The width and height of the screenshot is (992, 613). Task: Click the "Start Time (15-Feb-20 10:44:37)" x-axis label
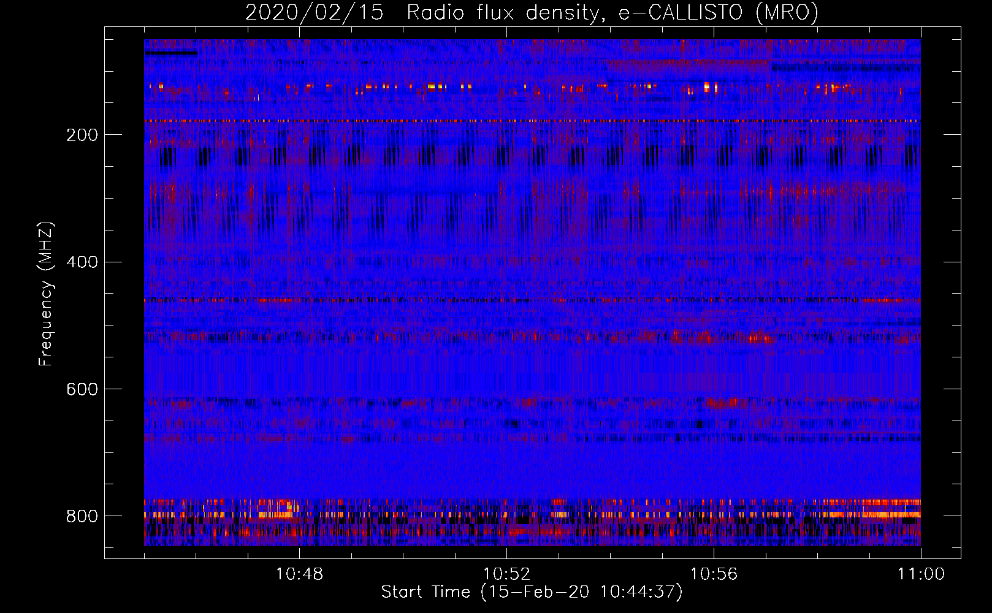(532, 592)
